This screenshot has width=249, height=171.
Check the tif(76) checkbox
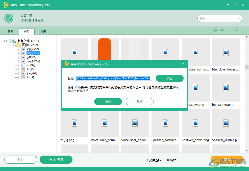20,69
